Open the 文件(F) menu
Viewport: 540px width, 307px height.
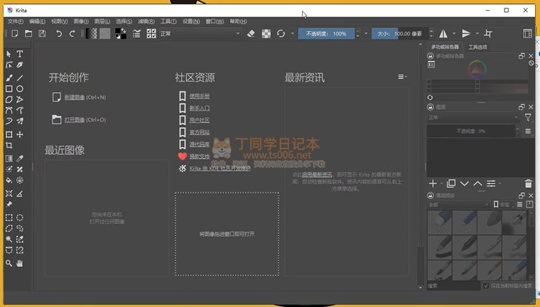pos(16,21)
